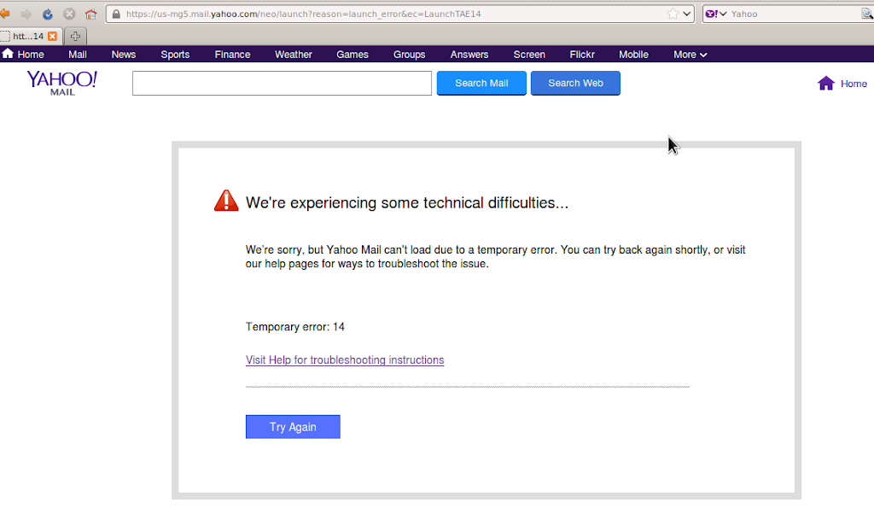
Task: Open Mobile in the Yahoo navigation bar
Action: pos(634,54)
